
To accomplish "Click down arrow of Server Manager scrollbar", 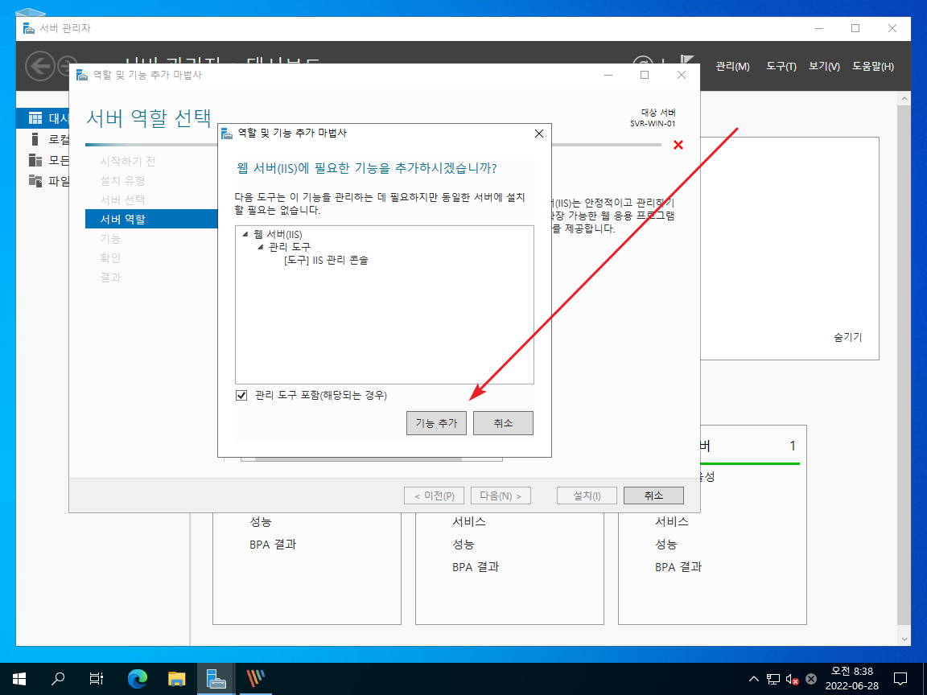I will coord(904,639).
